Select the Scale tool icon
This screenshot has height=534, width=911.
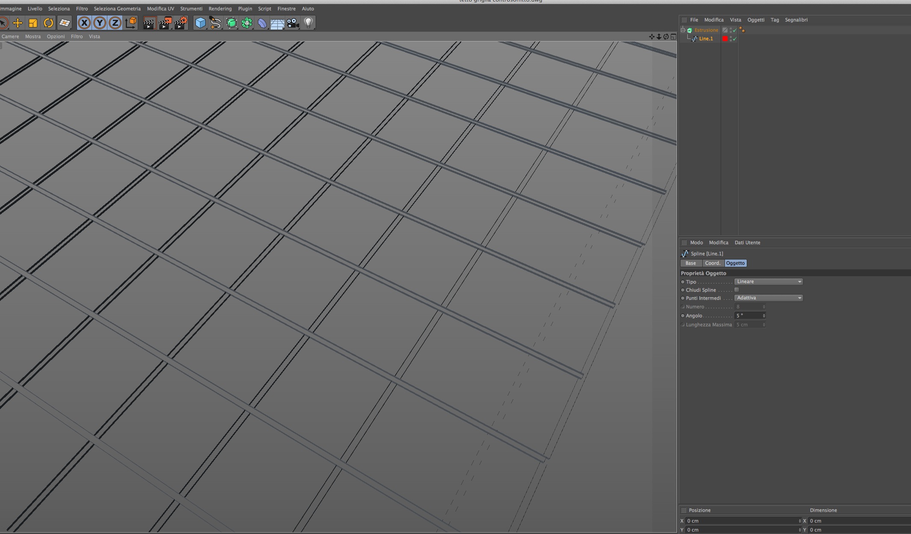[x=33, y=23]
